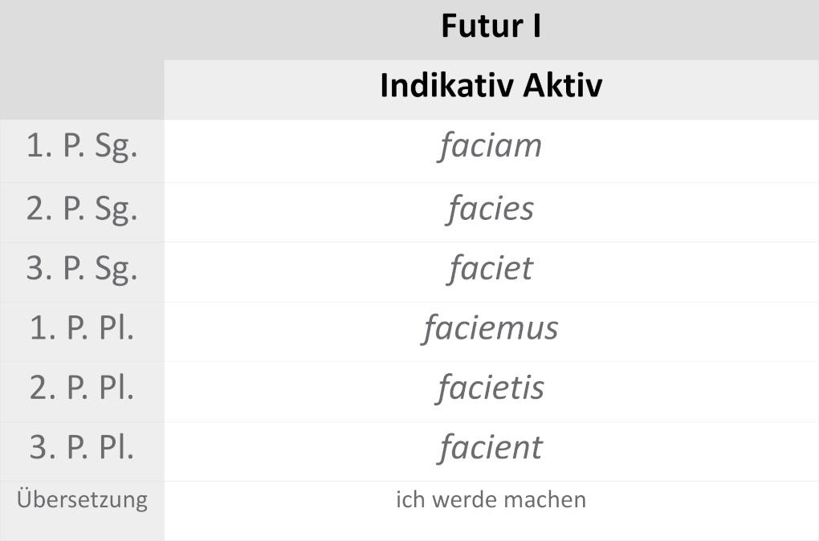Image resolution: width=819 pixels, height=541 pixels.
Task: Click the verb form "faciemus"
Action: 491,328
